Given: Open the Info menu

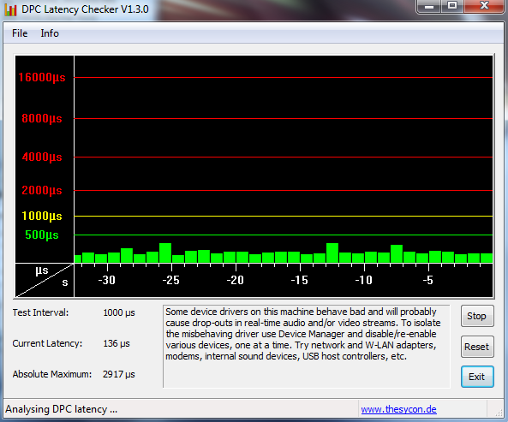Looking at the screenshot, I should (50, 33).
